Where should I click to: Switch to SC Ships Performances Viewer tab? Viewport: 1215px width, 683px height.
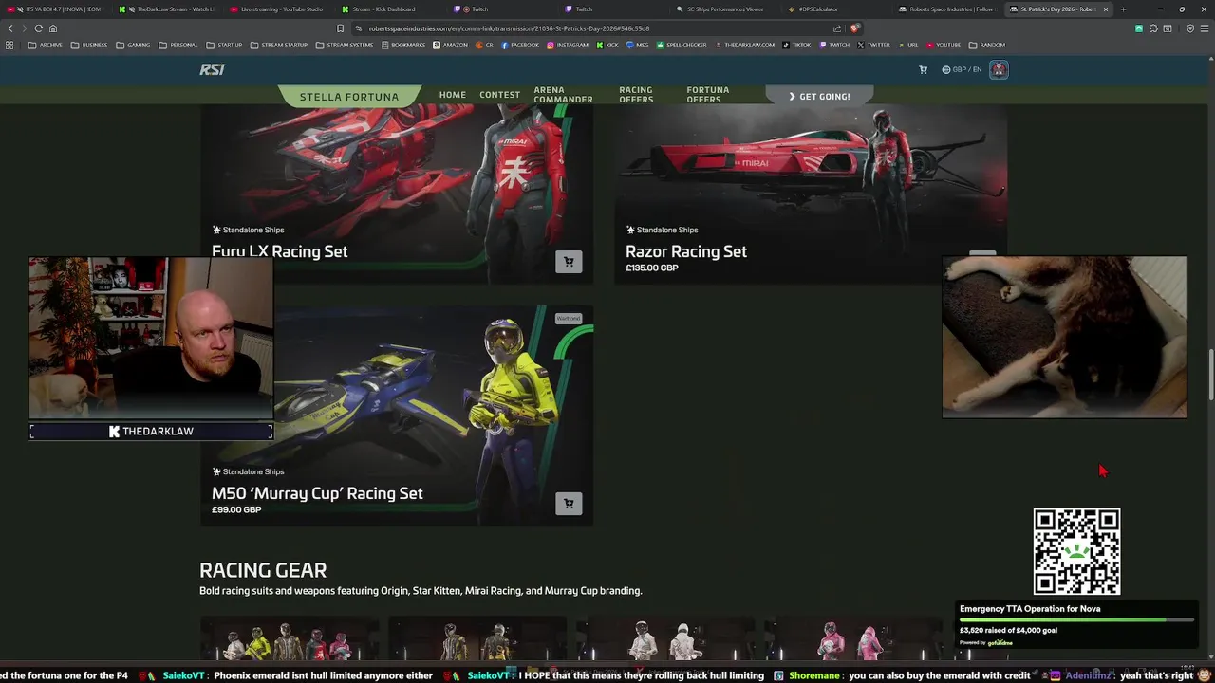(x=725, y=9)
